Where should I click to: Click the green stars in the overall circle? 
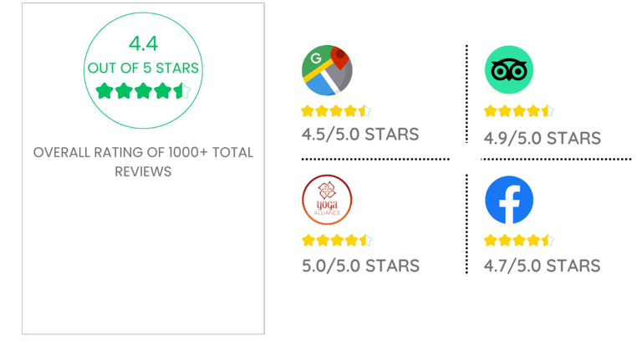(x=143, y=91)
